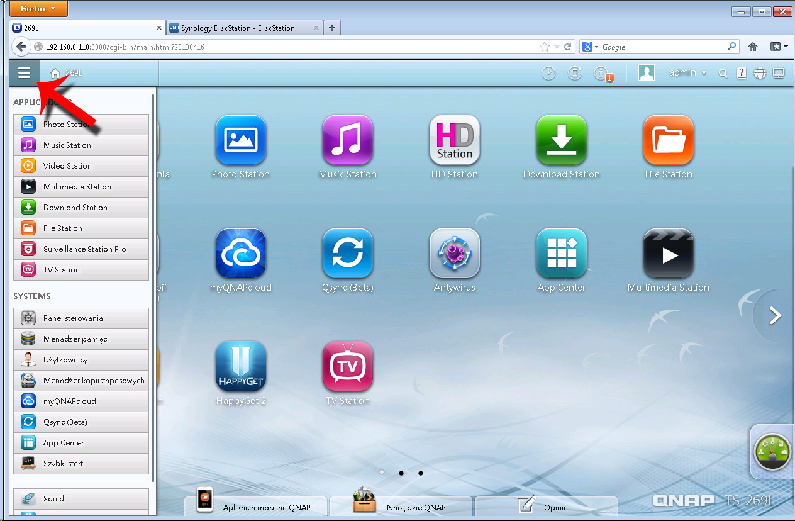The image size is (795, 521).
Task: Open the language globe icon
Action: click(760, 73)
